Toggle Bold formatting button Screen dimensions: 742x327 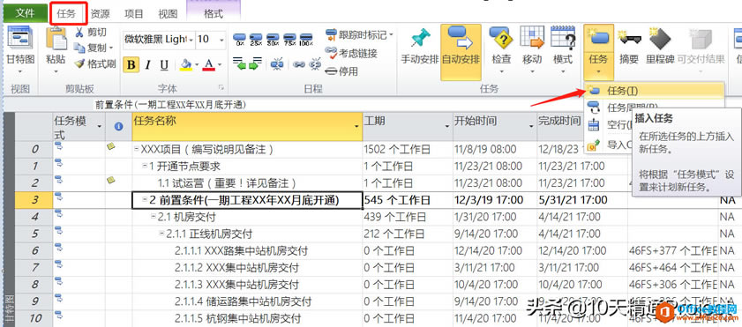pos(131,64)
